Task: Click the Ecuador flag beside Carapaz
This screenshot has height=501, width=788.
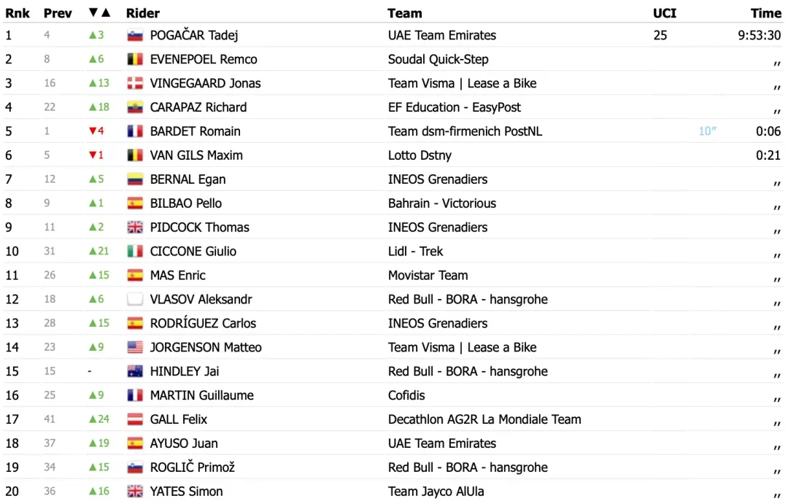Action: tap(135, 108)
